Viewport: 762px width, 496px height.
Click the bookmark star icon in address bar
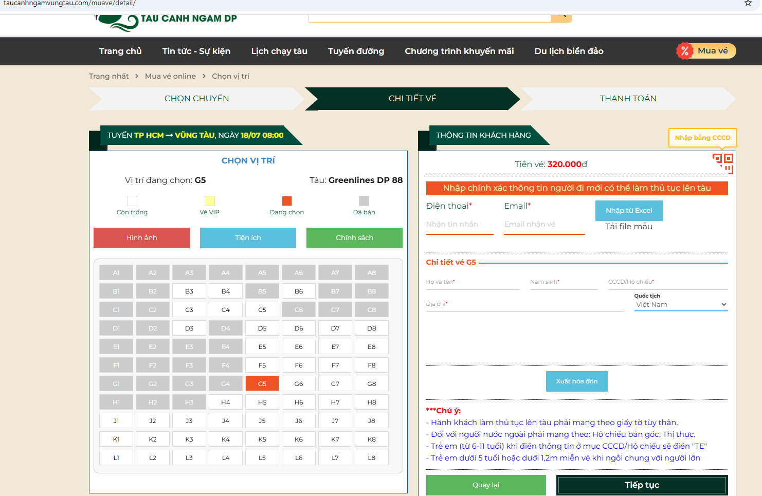(748, 3)
